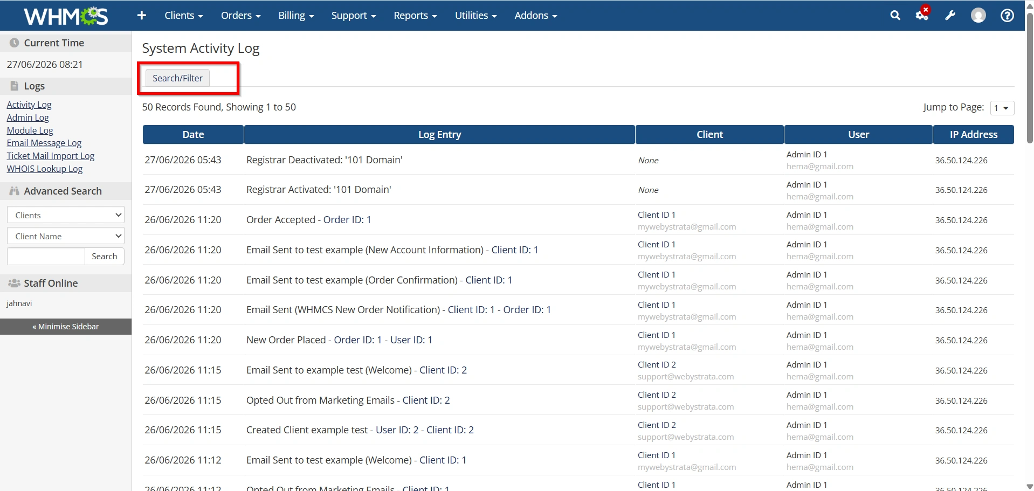Open the help question mark icon

(1007, 16)
